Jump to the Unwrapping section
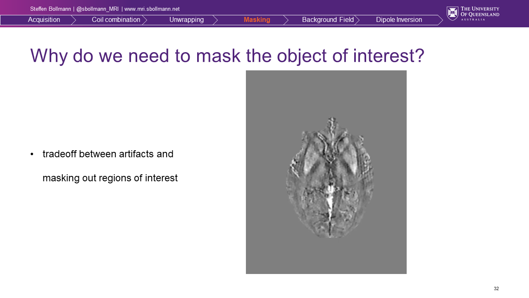This screenshot has height=298, width=529. [186, 20]
